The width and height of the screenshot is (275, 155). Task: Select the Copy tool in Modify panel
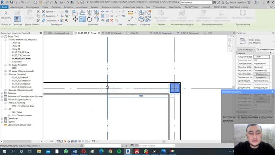tap(82, 19)
